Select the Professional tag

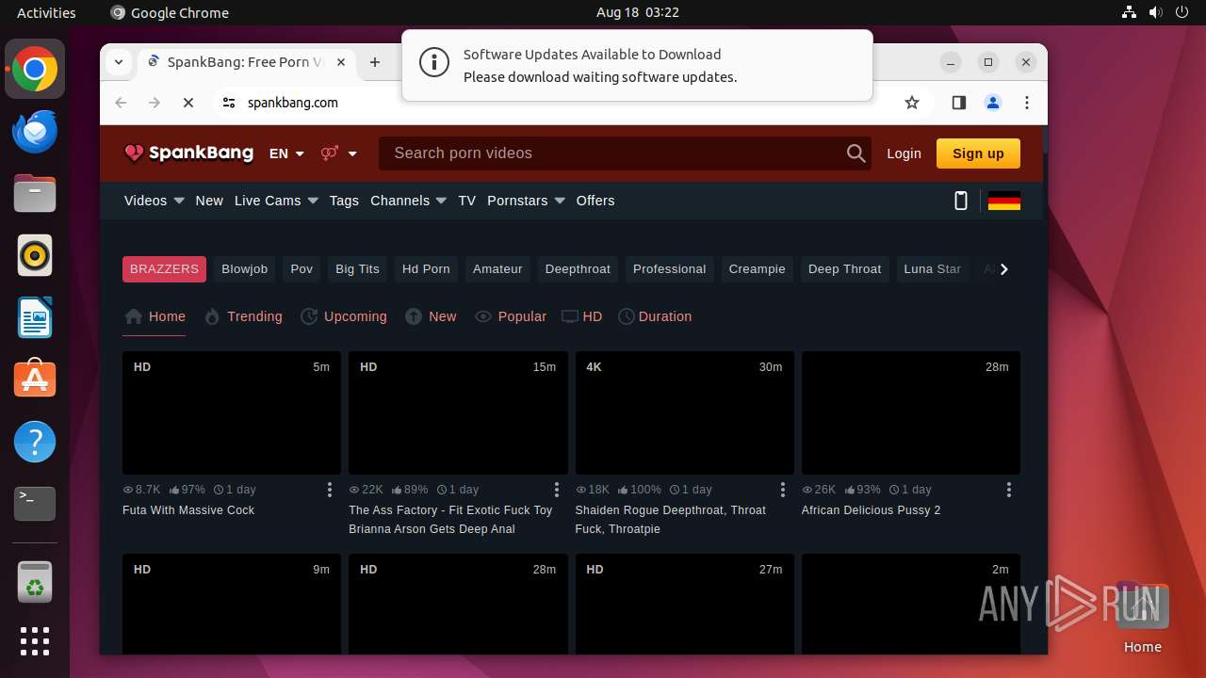click(x=669, y=269)
